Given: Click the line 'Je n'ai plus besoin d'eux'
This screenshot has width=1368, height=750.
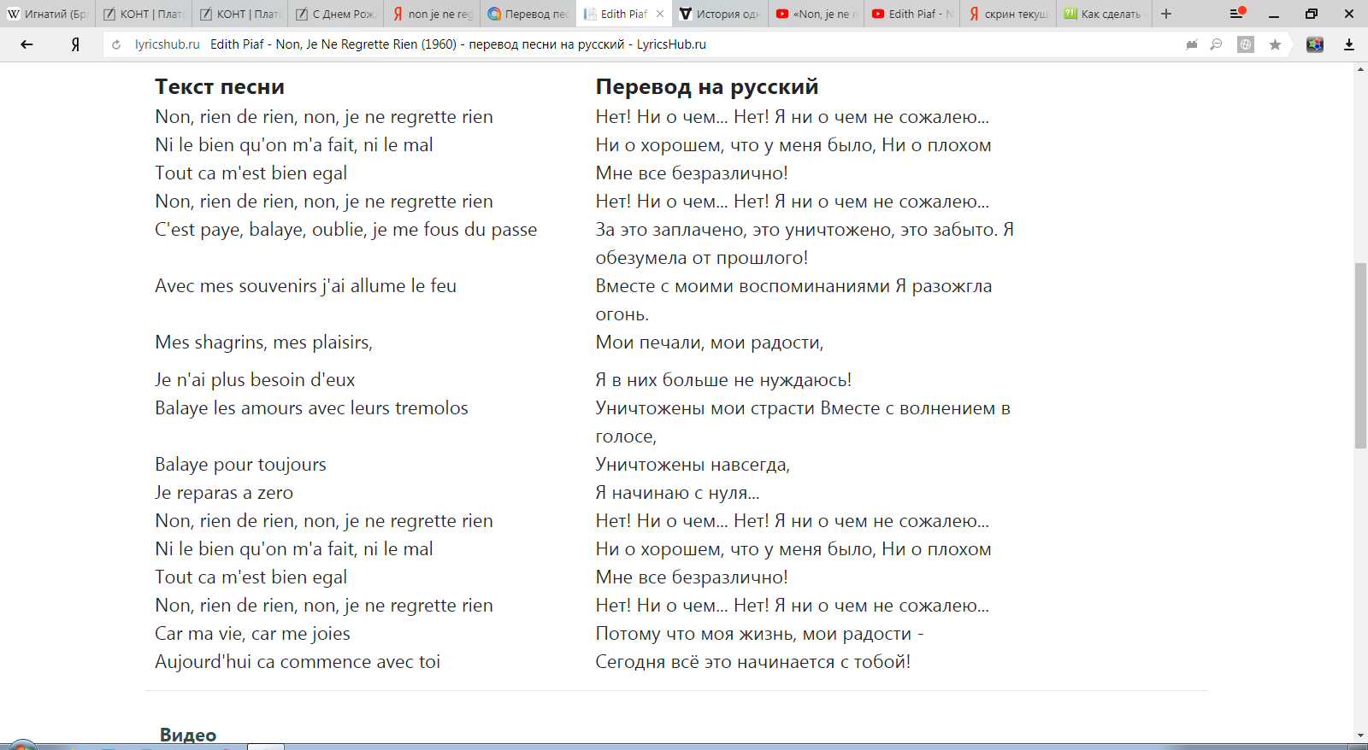Looking at the screenshot, I should [x=255, y=380].
